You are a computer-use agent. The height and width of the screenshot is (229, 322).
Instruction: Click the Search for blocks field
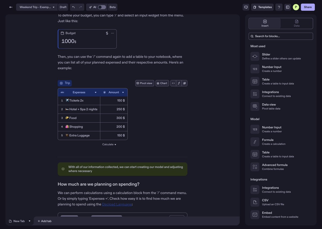tap(281, 36)
